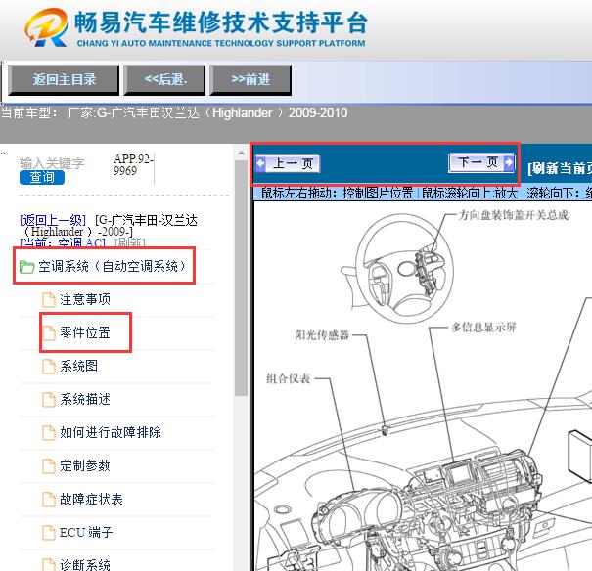
Task: Click the sidebar vertical scrollbar thumb
Action: (241, 278)
